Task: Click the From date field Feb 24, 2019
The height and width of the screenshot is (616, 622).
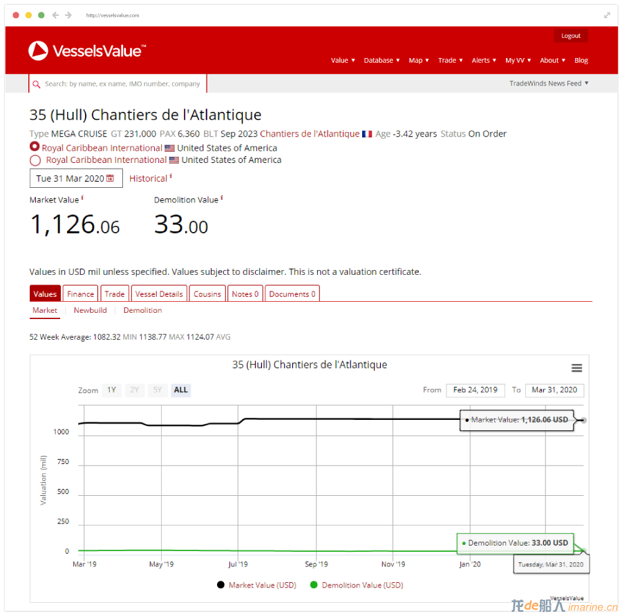Action: 475,390
